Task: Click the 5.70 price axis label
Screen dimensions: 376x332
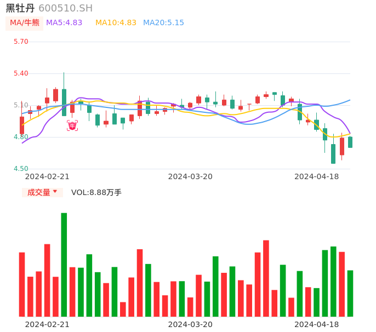Action: [21, 42]
